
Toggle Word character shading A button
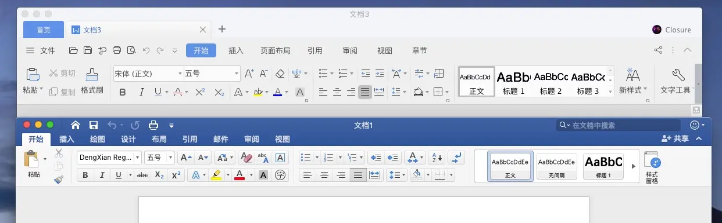tap(263, 175)
